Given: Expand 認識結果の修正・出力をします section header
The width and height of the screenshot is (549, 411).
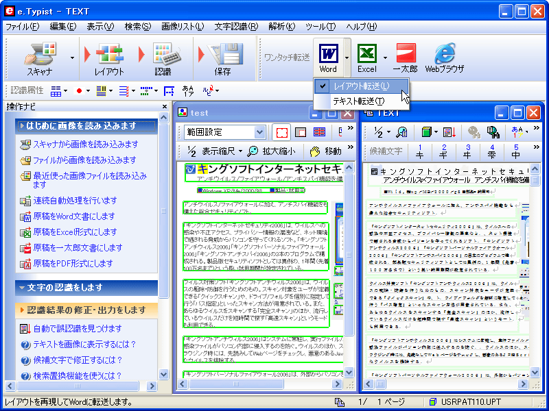Looking at the screenshot, I should [86, 310].
